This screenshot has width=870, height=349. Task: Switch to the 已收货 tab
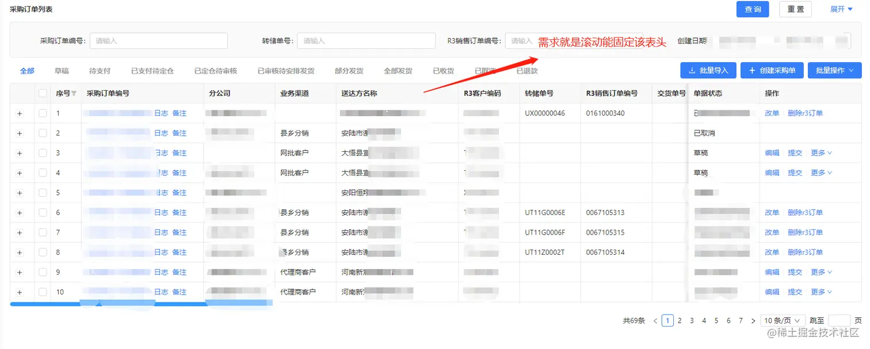(x=442, y=70)
